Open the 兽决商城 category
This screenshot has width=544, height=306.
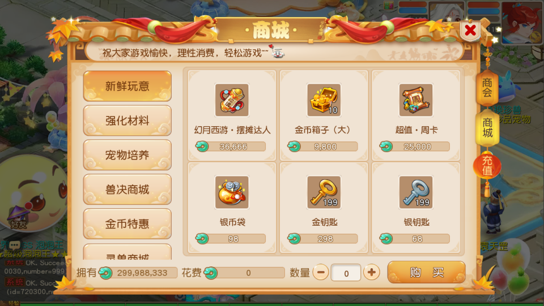pos(127,189)
